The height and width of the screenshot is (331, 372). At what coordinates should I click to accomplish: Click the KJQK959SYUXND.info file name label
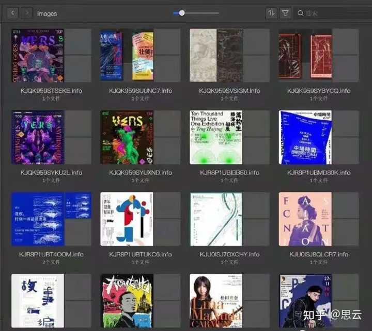click(x=140, y=173)
